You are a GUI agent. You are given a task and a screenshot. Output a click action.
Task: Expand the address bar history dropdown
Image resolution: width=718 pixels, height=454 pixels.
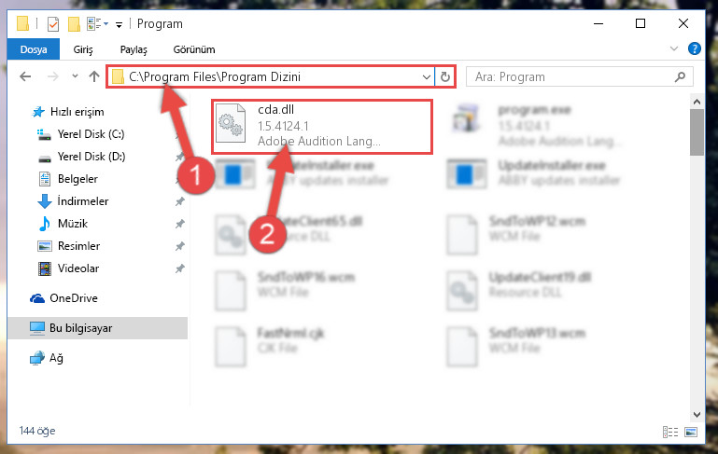coord(426,76)
